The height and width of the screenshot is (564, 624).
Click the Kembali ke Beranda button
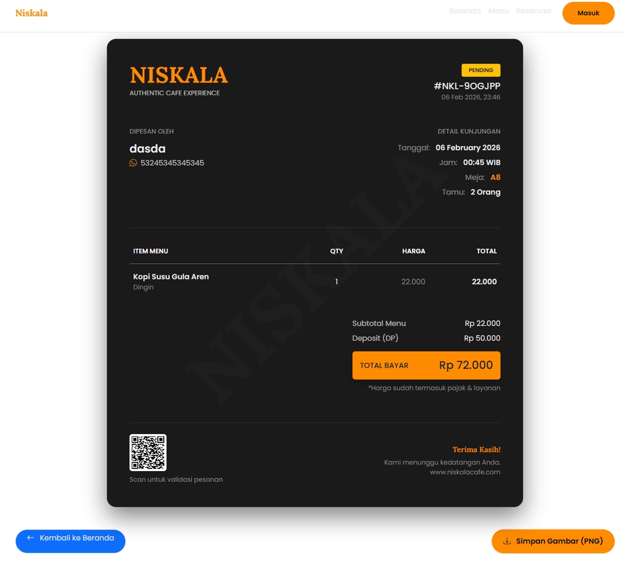(x=70, y=541)
